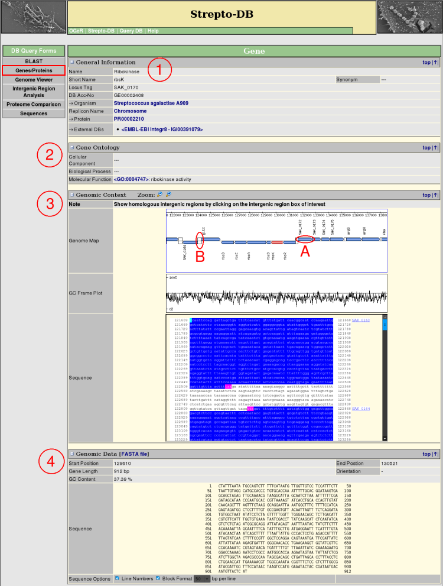Click the top-left bacteria micrograph image
This screenshot has height=586, width=443.
pyautogui.click(x=33, y=17)
